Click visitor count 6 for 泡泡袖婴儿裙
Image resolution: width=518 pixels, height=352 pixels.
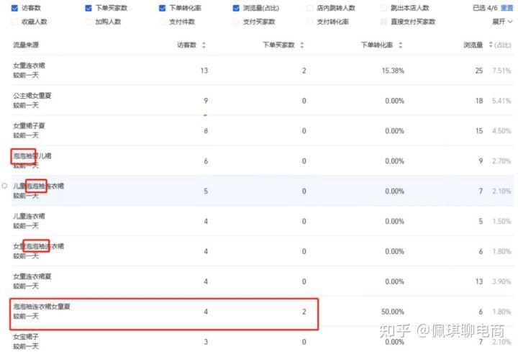click(206, 161)
